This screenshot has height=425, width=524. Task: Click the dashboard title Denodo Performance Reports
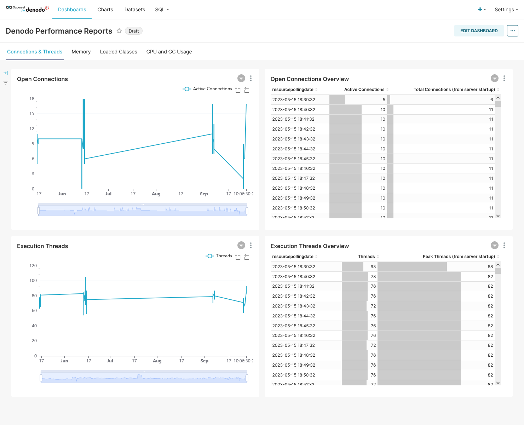pyautogui.click(x=59, y=31)
